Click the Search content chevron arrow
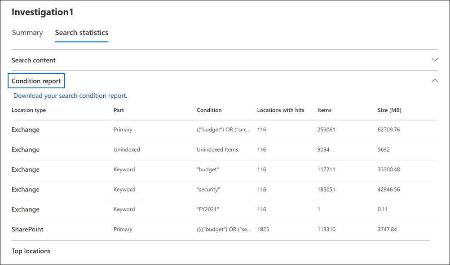Screen dimensions: 450x265 pyautogui.click(x=434, y=59)
